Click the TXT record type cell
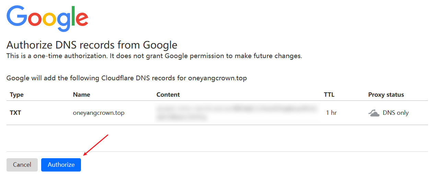Viewport: 432px width, 177px height. (x=15, y=113)
